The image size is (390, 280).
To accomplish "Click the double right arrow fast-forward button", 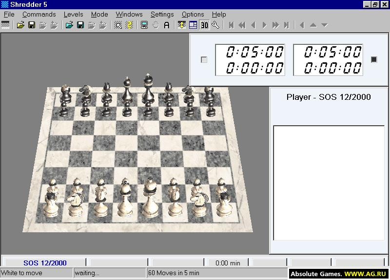I will [x=275, y=25].
